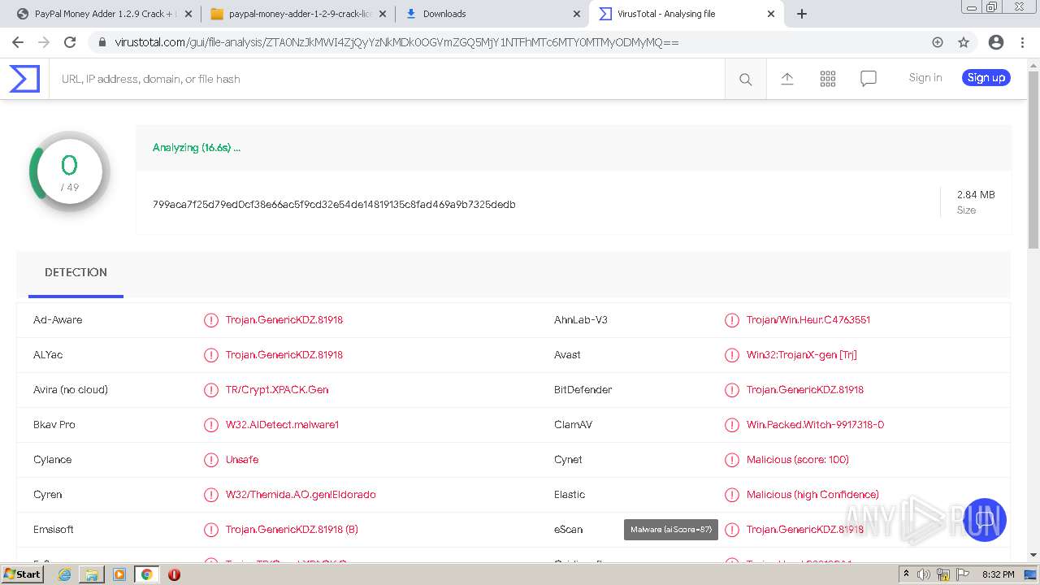Reload the current page
The image size is (1040, 585).
click(70, 42)
